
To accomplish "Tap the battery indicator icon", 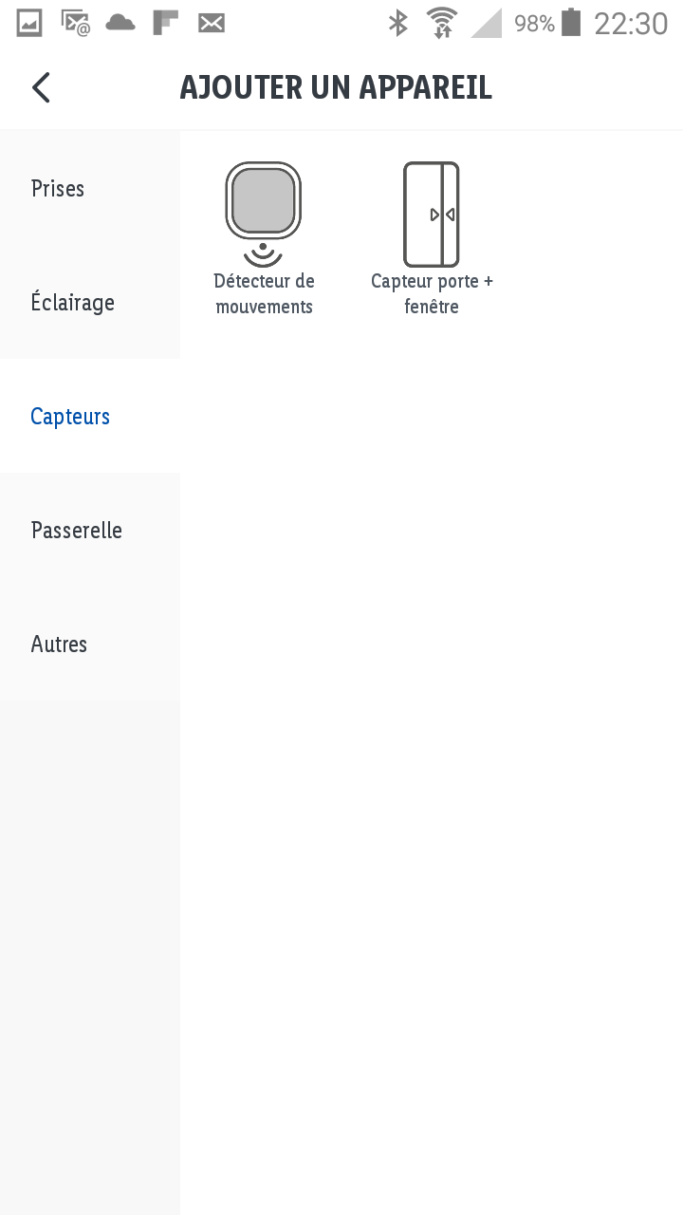I will tap(571, 23).
